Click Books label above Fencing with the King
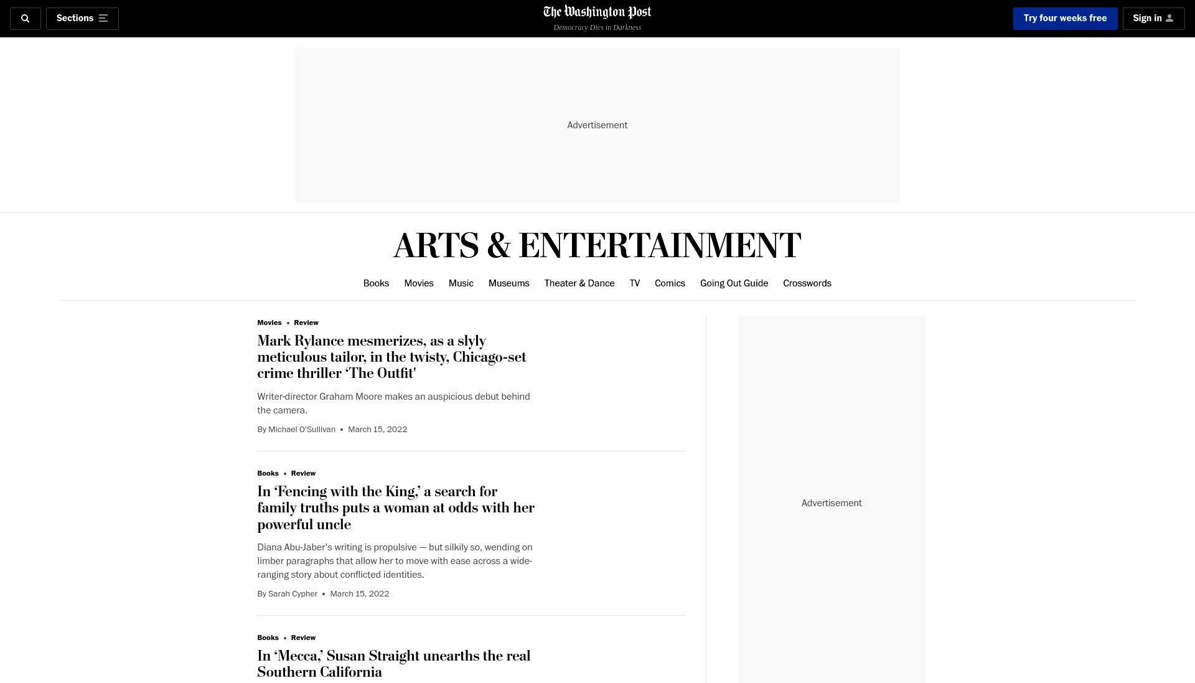Image resolution: width=1195 pixels, height=683 pixels. click(268, 473)
